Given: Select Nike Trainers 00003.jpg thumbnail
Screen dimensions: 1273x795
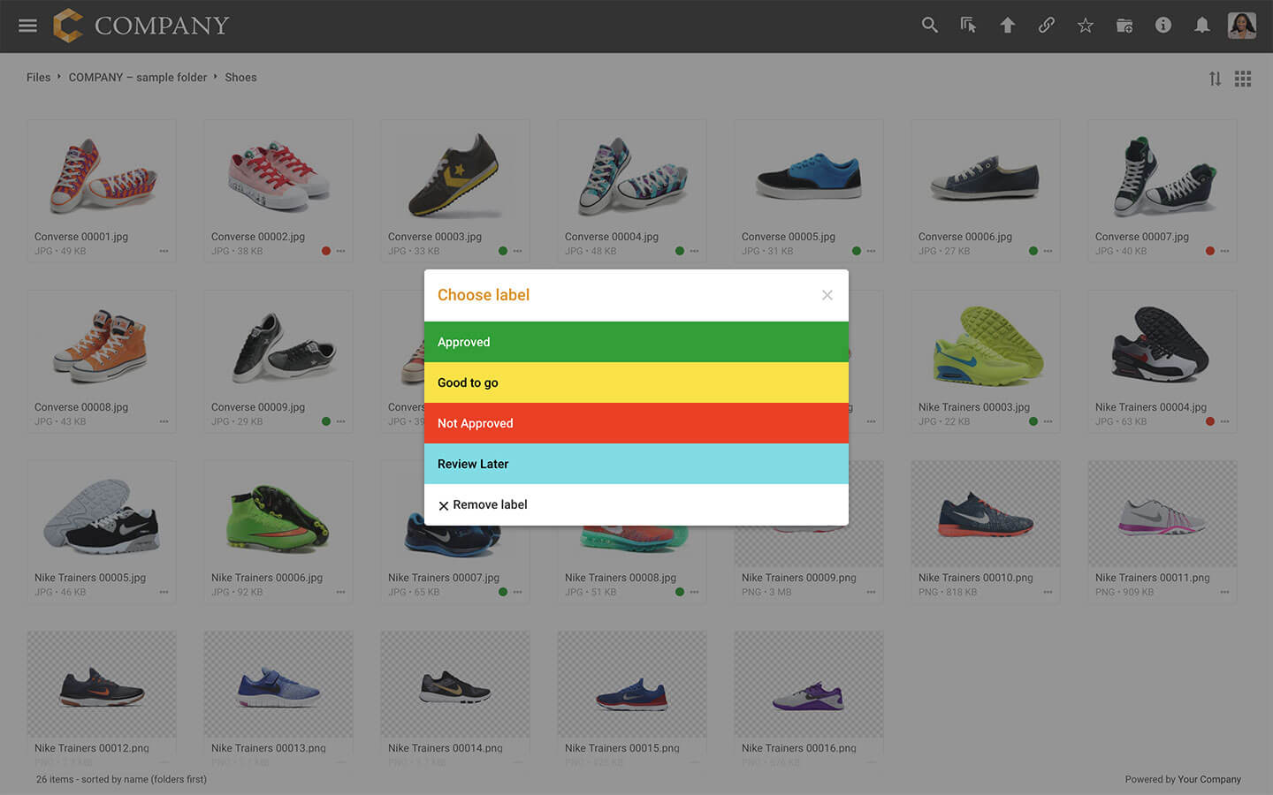Looking at the screenshot, I should (x=986, y=344).
